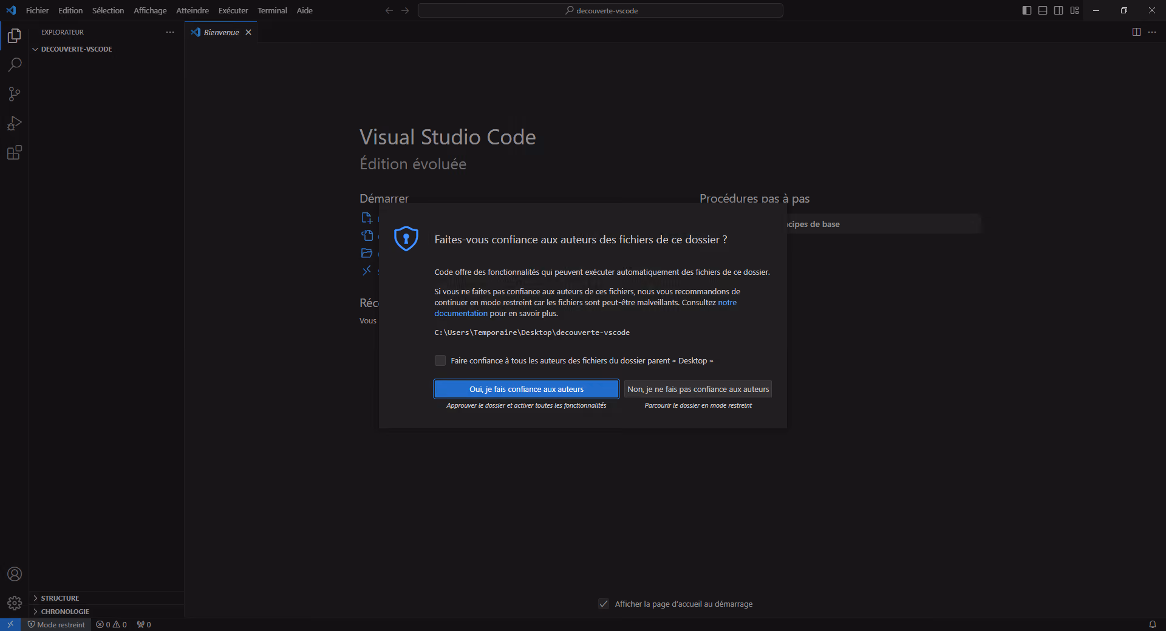Check trust parent folder Desktop checkbox
Viewport: 1166px width, 631px height.
click(440, 360)
